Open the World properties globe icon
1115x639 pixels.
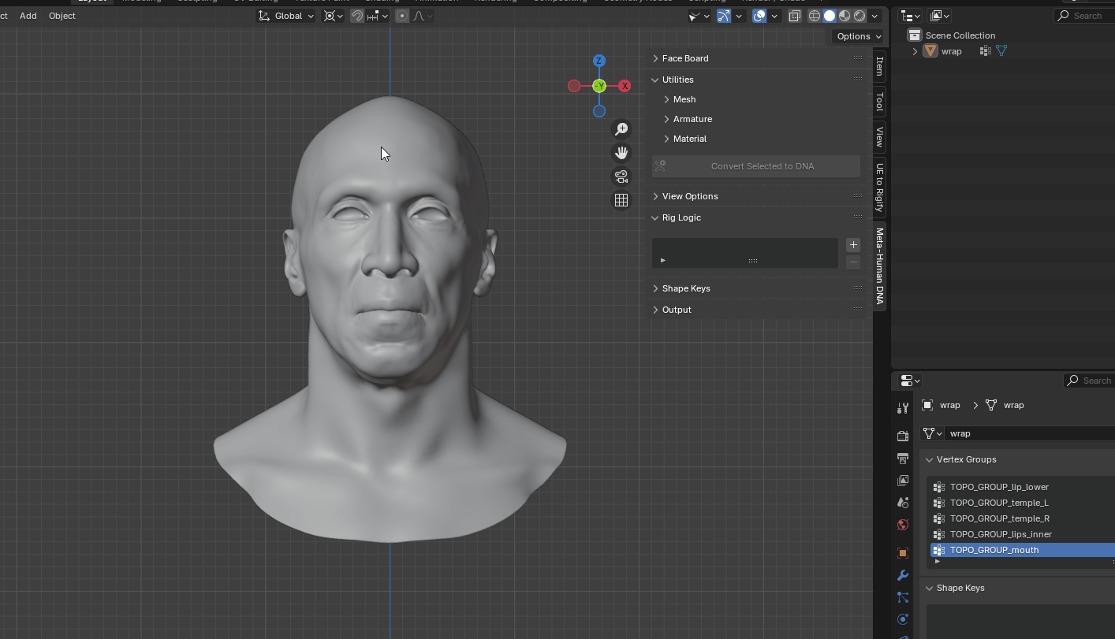point(903,525)
